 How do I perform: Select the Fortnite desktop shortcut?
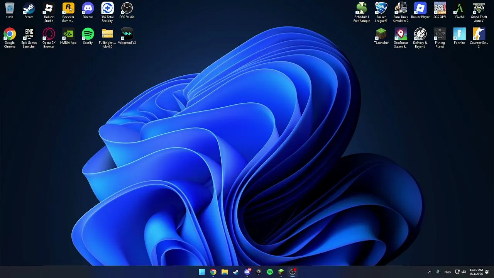click(x=459, y=37)
